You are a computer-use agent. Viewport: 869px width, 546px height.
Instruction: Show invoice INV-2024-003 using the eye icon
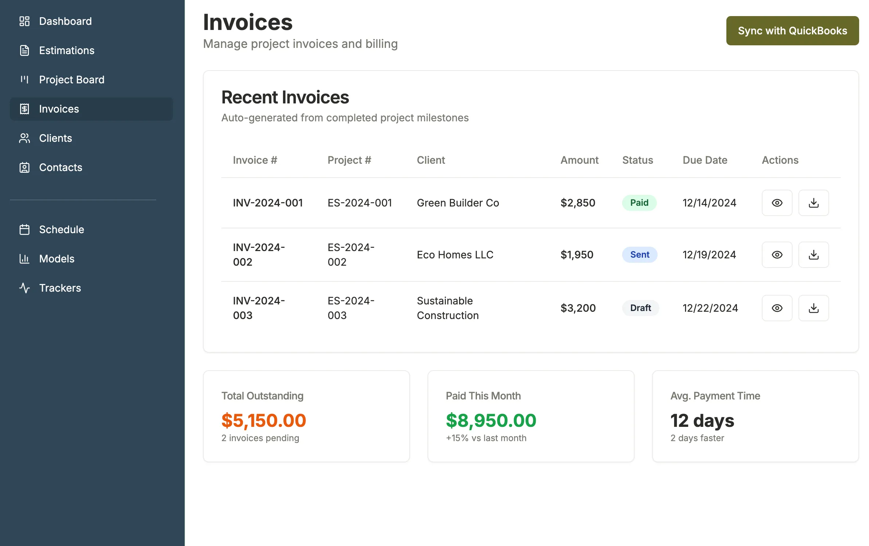777,308
